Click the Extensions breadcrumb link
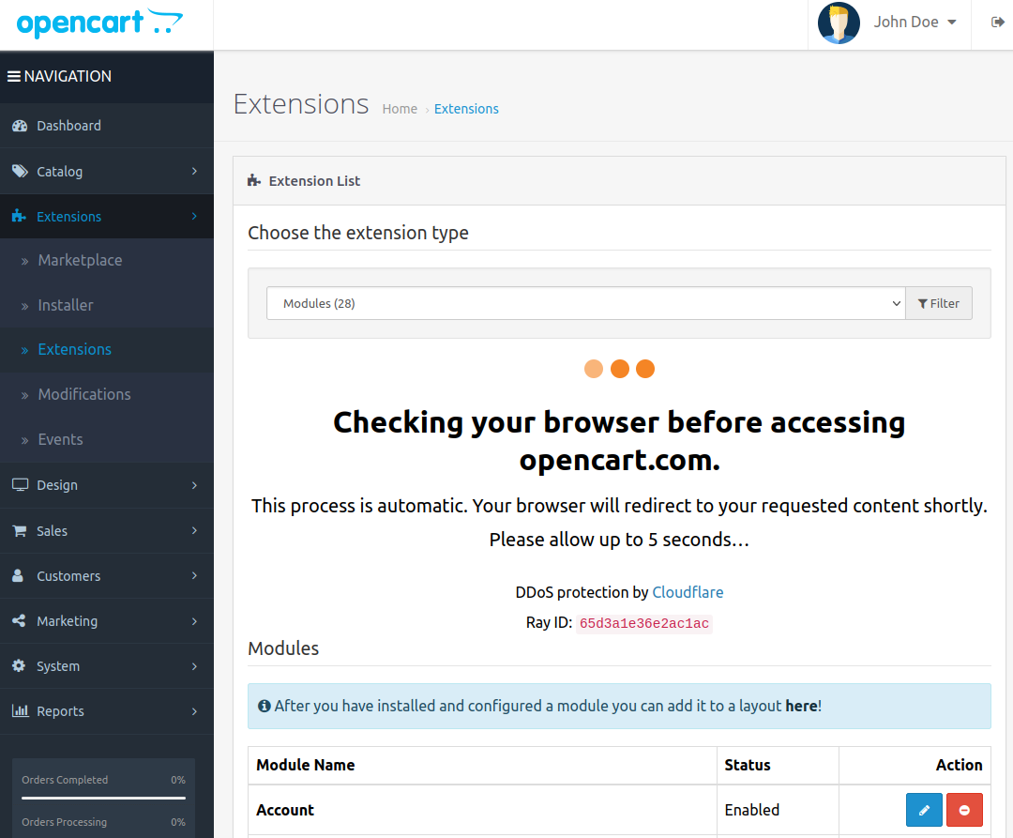The height and width of the screenshot is (838, 1013). click(x=466, y=109)
